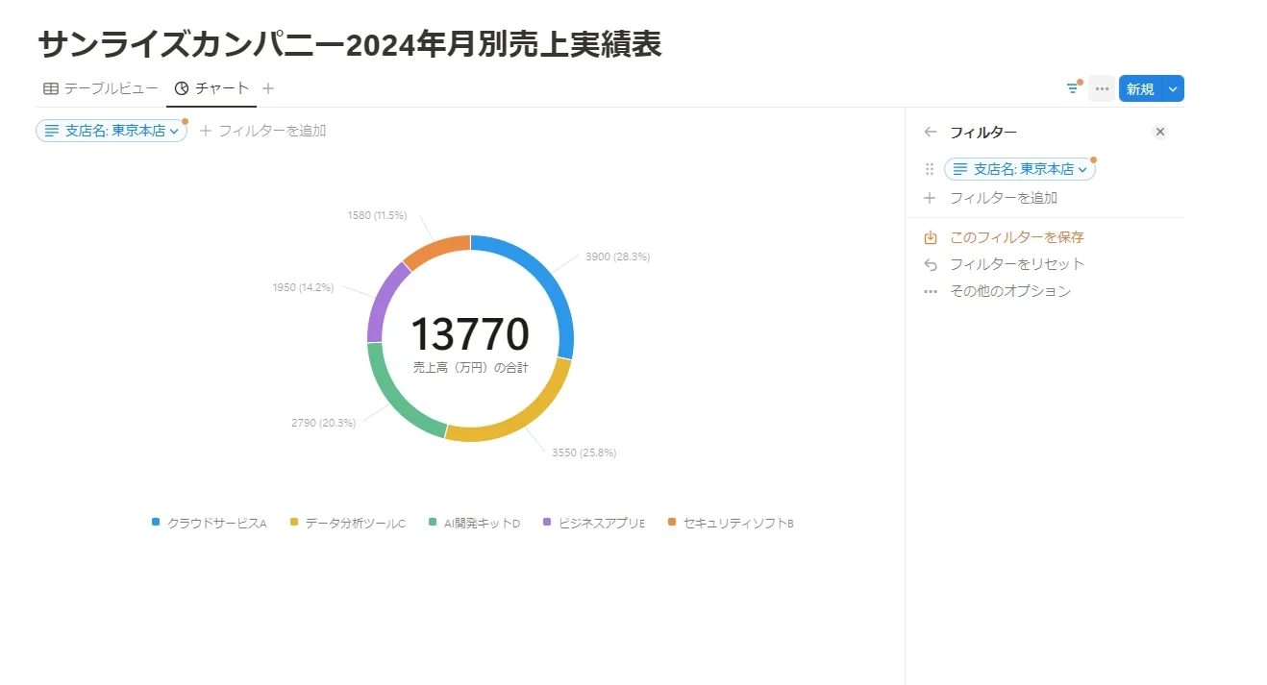Open 支店名: 東京本店 dropdown in filter panel
Viewport: 1267px width, 685px height.
pos(1020,169)
